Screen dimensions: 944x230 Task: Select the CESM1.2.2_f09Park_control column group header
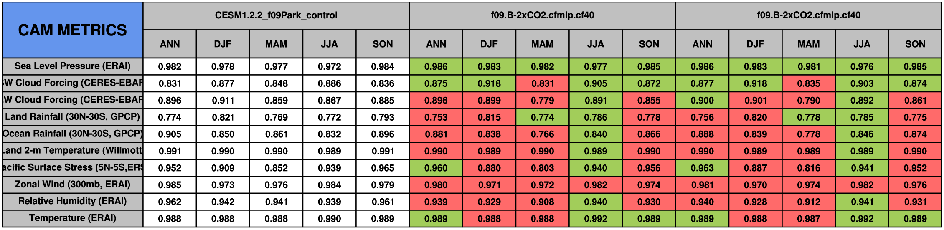pos(276,15)
